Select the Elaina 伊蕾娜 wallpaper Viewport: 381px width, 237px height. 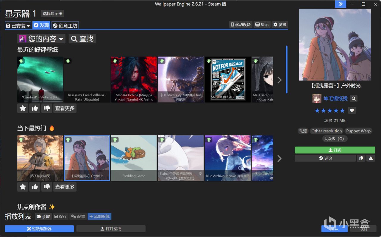point(181,158)
